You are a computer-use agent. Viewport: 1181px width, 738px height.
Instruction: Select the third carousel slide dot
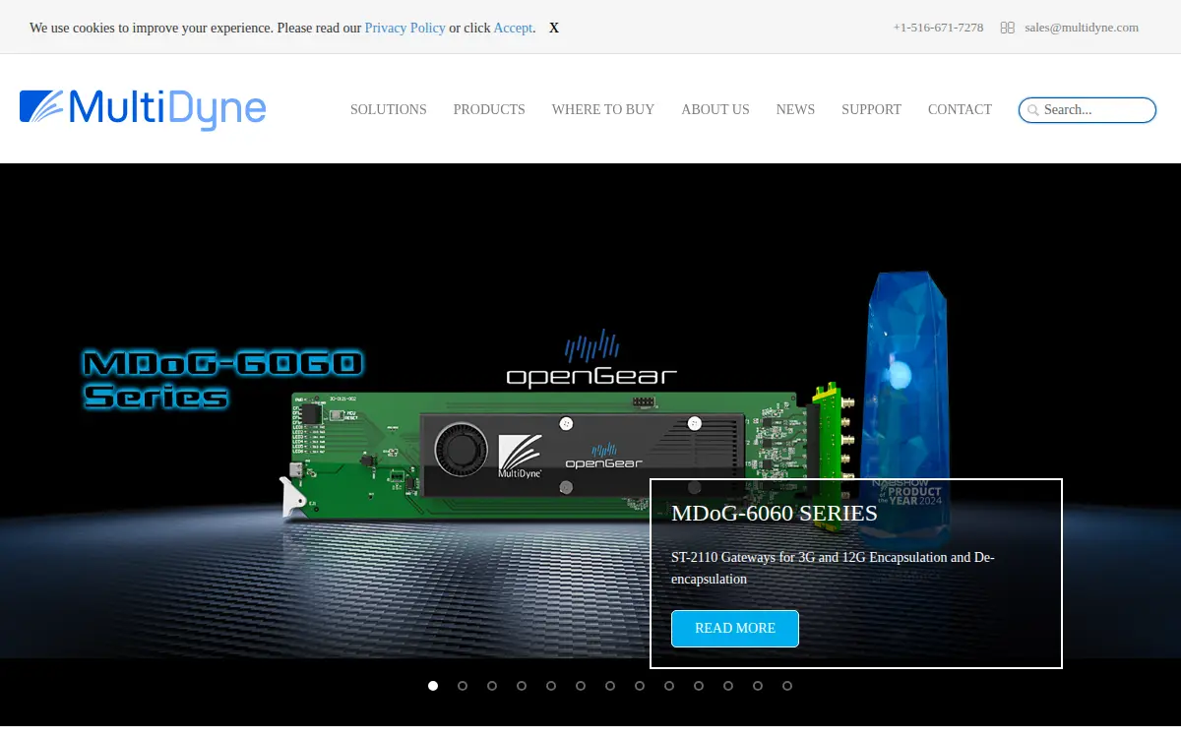(492, 686)
